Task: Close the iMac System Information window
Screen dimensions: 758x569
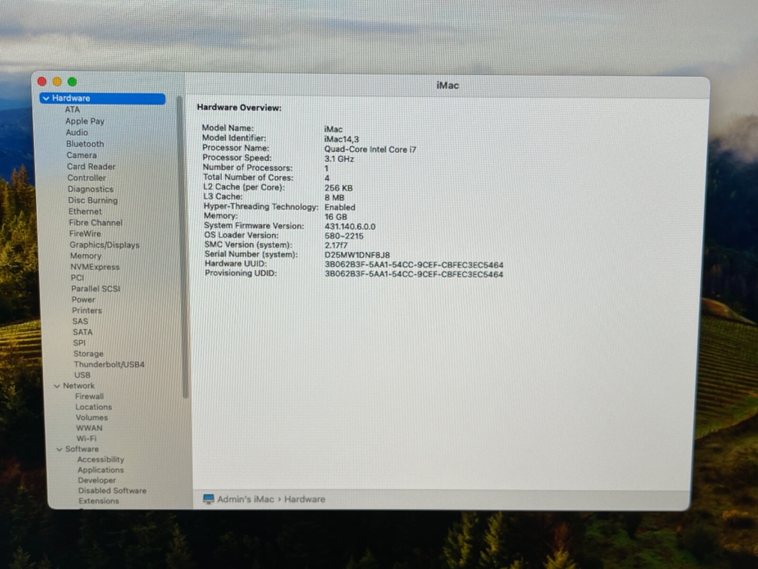Action: pos(42,82)
